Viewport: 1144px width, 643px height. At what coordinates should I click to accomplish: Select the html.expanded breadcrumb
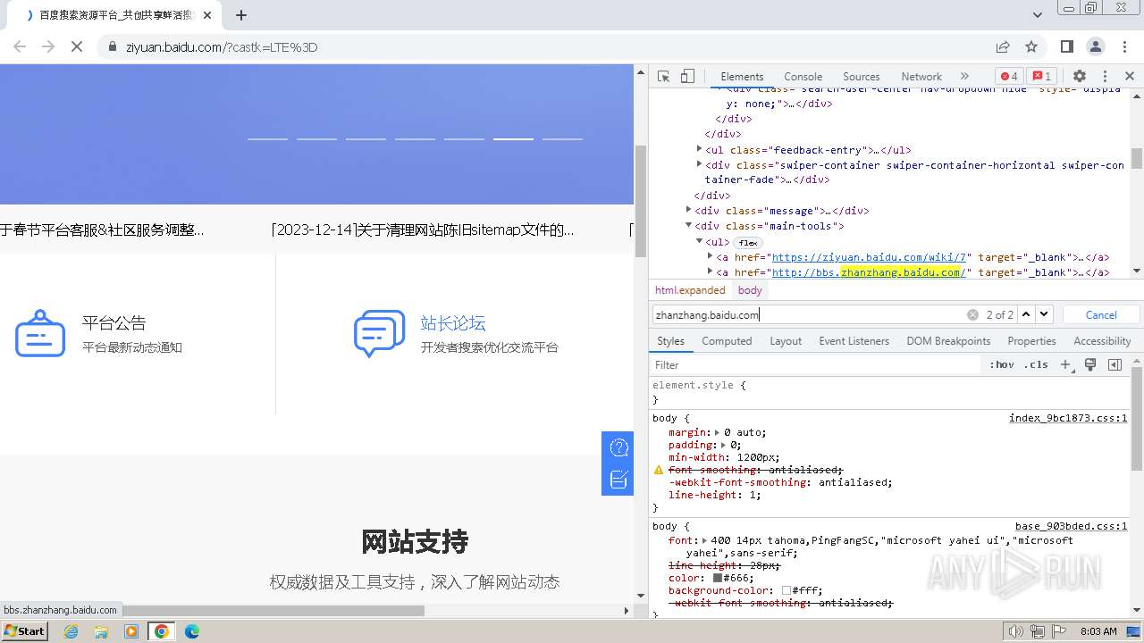pyautogui.click(x=690, y=290)
